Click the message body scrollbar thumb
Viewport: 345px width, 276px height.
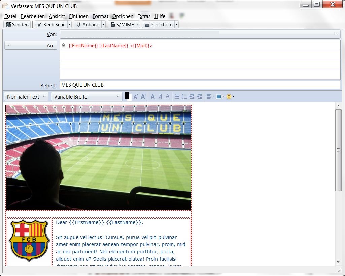pos(338,150)
